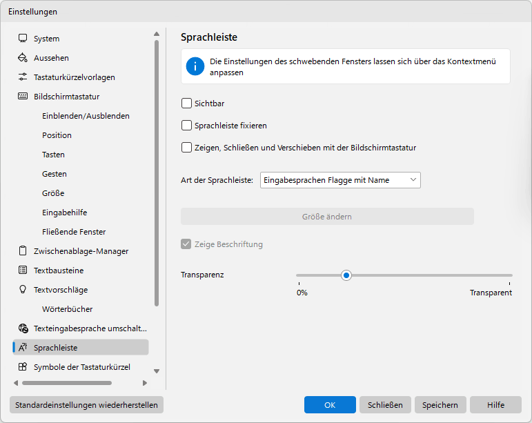This screenshot has width=532, height=423.
Task: Open the Fließende Fenster settings page
Action: pos(74,232)
